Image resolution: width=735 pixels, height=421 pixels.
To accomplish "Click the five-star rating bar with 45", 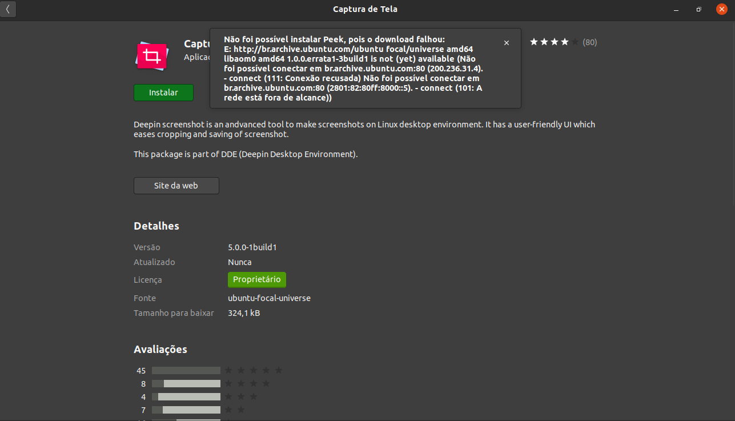I will click(186, 371).
